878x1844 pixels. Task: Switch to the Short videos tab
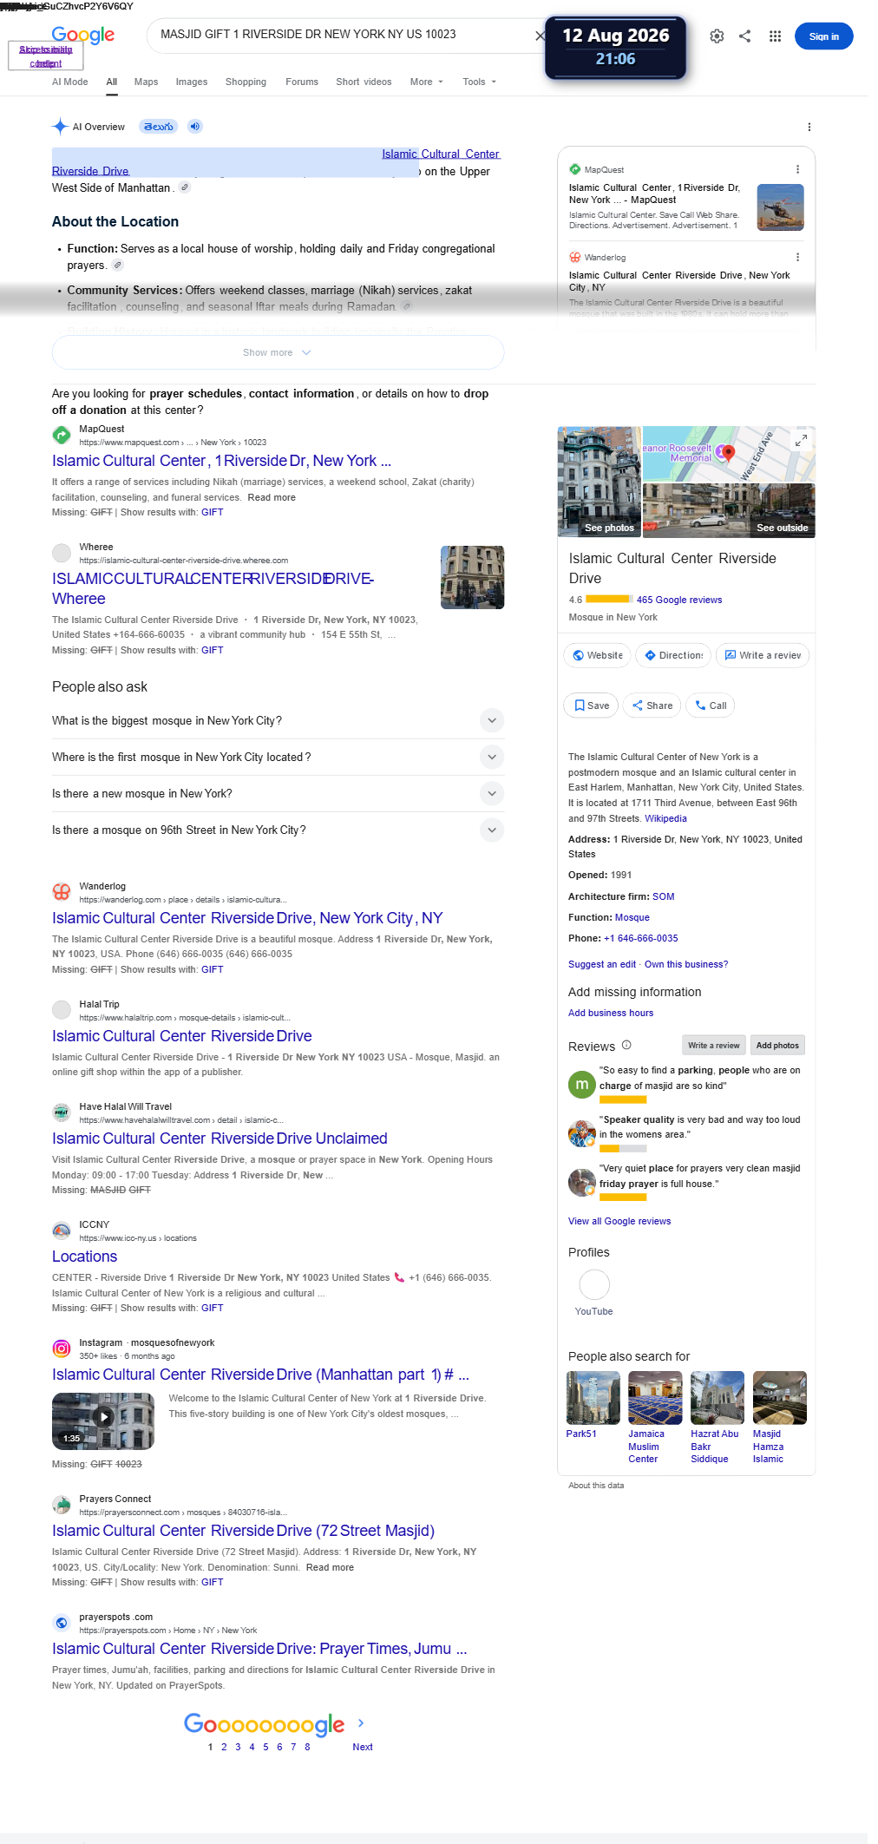pos(364,82)
